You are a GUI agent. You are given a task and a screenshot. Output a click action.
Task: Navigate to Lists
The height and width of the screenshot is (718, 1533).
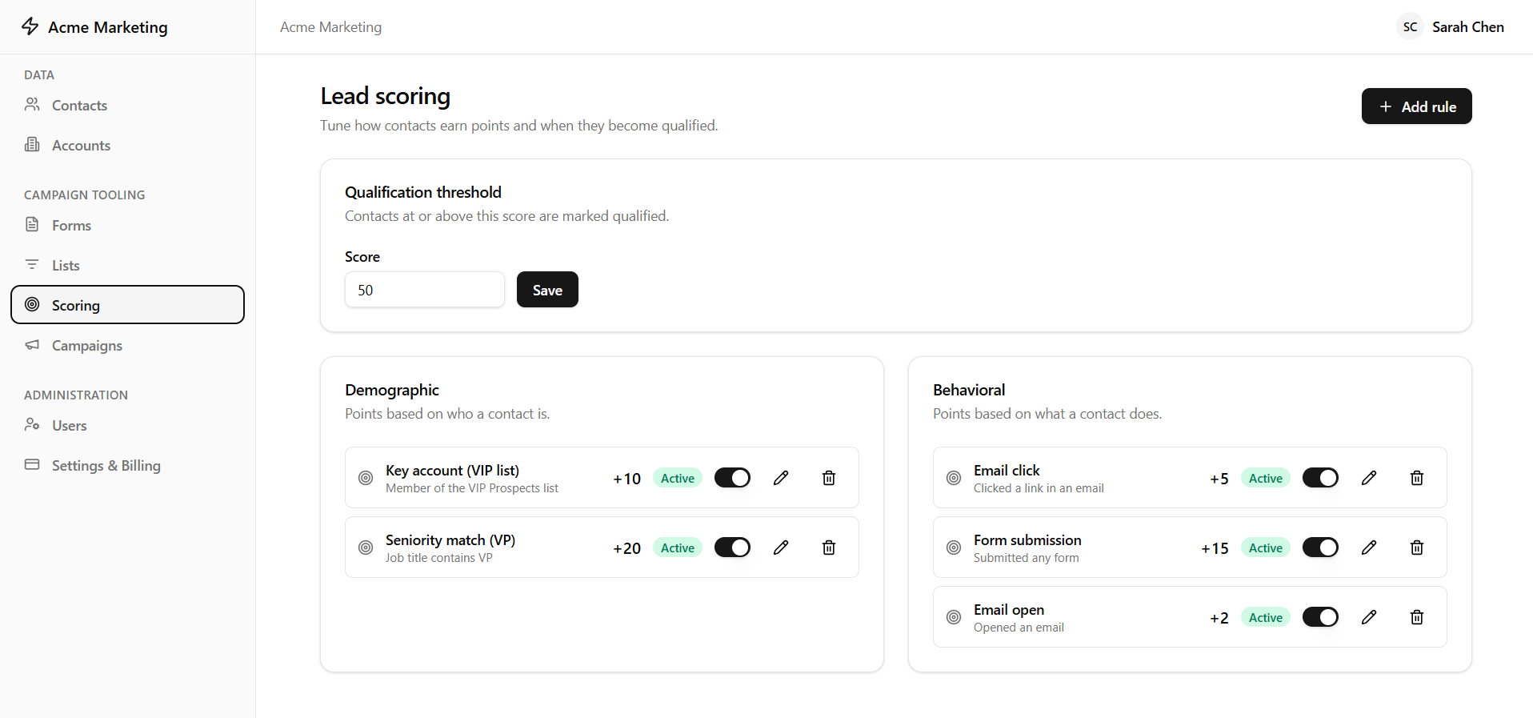[127, 265]
